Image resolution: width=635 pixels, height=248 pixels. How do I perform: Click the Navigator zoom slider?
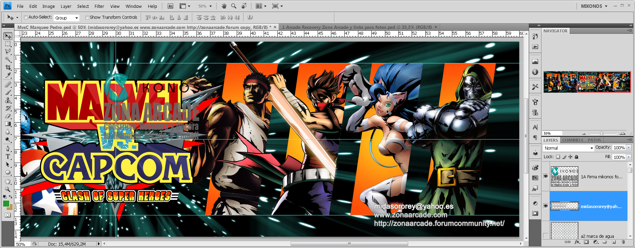click(x=602, y=134)
